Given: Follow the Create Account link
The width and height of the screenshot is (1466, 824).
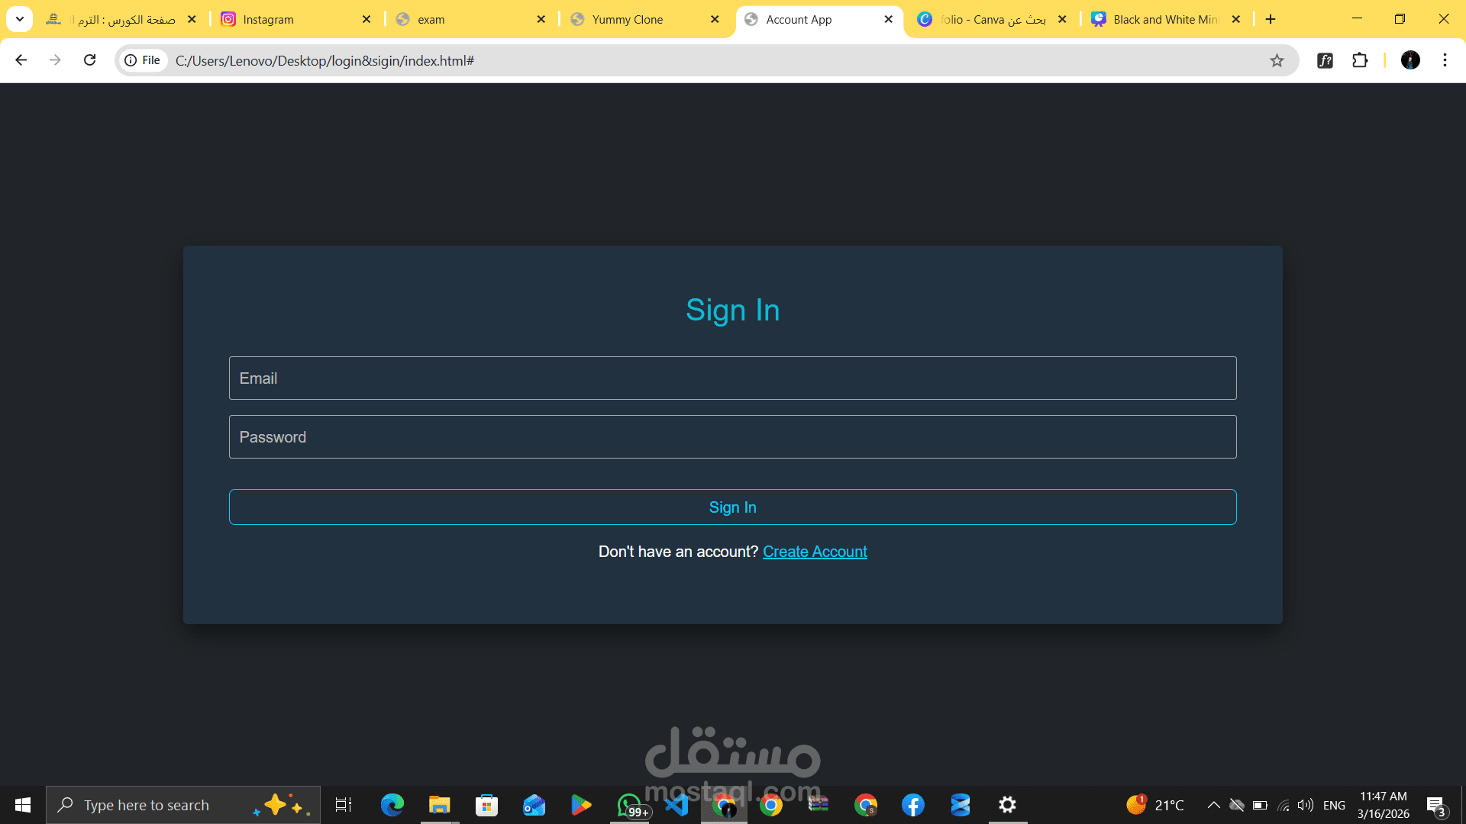Looking at the screenshot, I should tap(815, 552).
